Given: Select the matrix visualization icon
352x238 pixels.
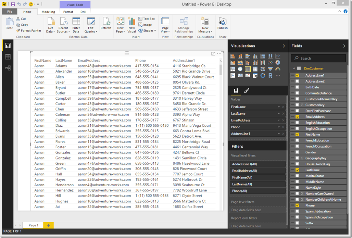Looking at the screenshot, I should pyautogui.click(x=255, y=69).
